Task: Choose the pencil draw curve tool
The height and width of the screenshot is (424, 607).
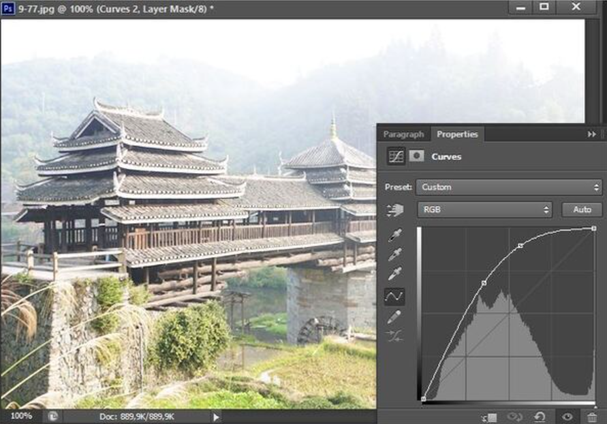Action: pyautogui.click(x=394, y=318)
